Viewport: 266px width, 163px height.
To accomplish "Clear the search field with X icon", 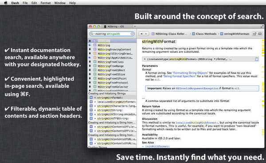I will (x=132, y=34).
